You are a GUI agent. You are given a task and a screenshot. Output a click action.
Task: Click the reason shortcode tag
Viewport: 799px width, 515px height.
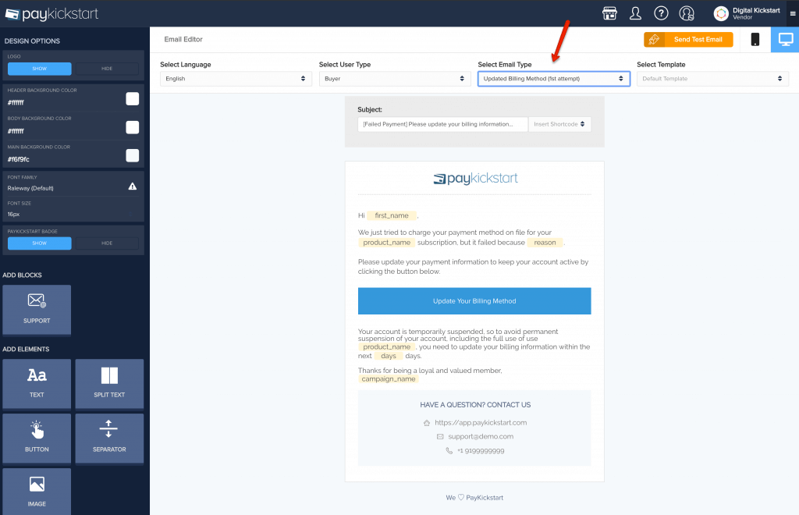(545, 243)
